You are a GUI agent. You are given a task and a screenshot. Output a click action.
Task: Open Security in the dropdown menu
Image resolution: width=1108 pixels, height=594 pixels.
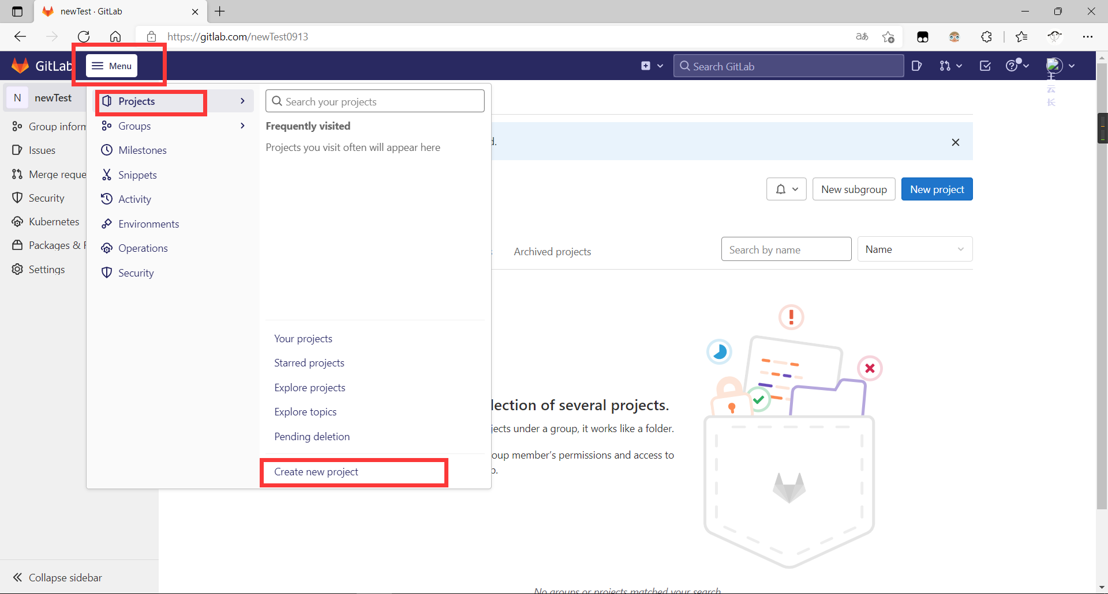coord(173,273)
